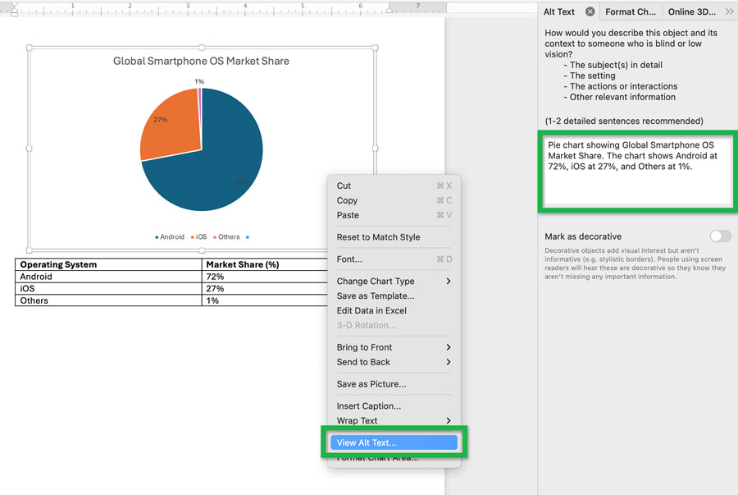Open the Change Chart Type submenu
The height and width of the screenshot is (495, 738).
coord(378,281)
